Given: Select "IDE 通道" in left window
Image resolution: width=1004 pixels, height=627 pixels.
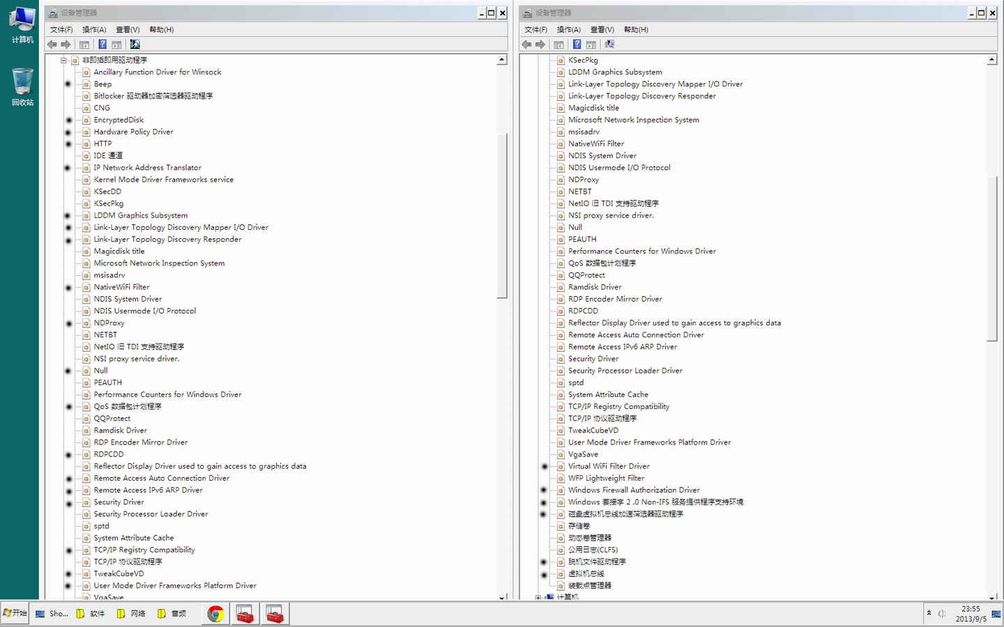Looking at the screenshot, I should click(108, 156).
